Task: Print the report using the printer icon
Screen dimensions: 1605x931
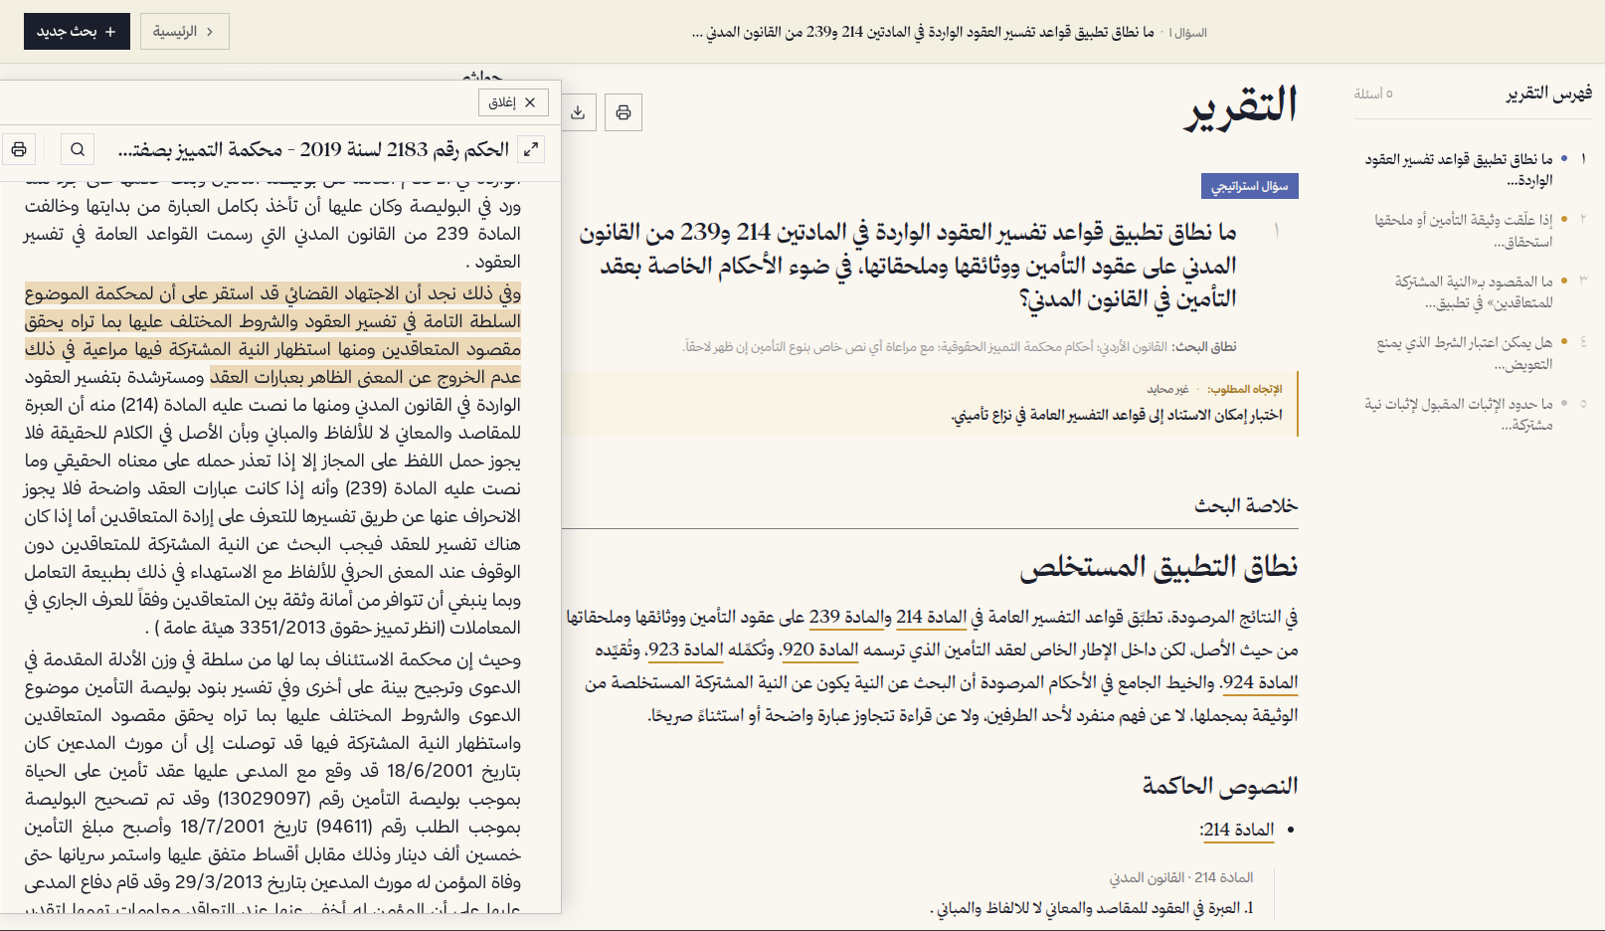Action: 624,112
